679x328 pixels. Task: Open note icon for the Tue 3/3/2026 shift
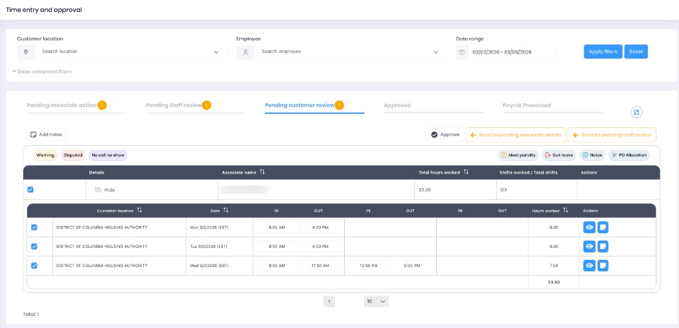pyautogui.click(x=603, y=246)
